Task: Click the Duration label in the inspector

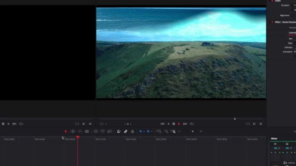Action: (285, 5)
